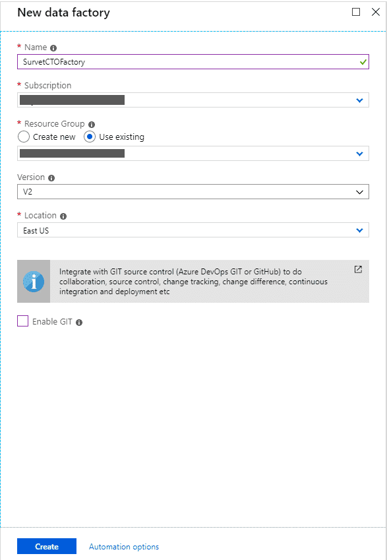Maximize the New data factory blade
This screenshot has height=560, width=387.
coord(356,12)
